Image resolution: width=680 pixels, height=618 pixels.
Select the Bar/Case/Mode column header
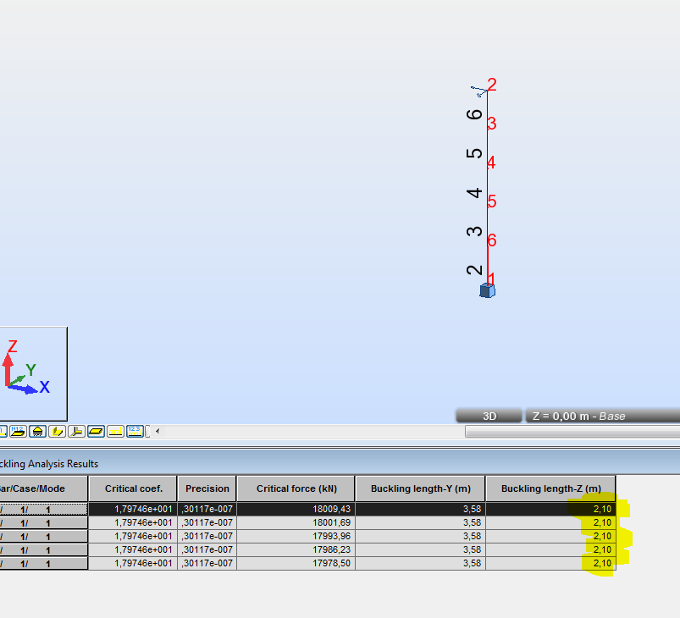tap(43, 488)
